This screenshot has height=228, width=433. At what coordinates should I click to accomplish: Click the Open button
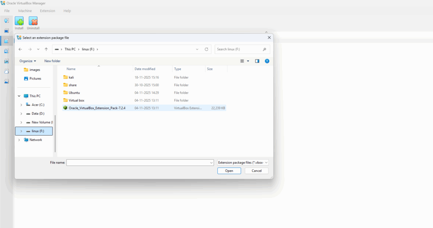point(229,171)
